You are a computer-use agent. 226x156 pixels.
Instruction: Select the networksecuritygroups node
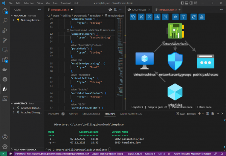coord(175,61)
